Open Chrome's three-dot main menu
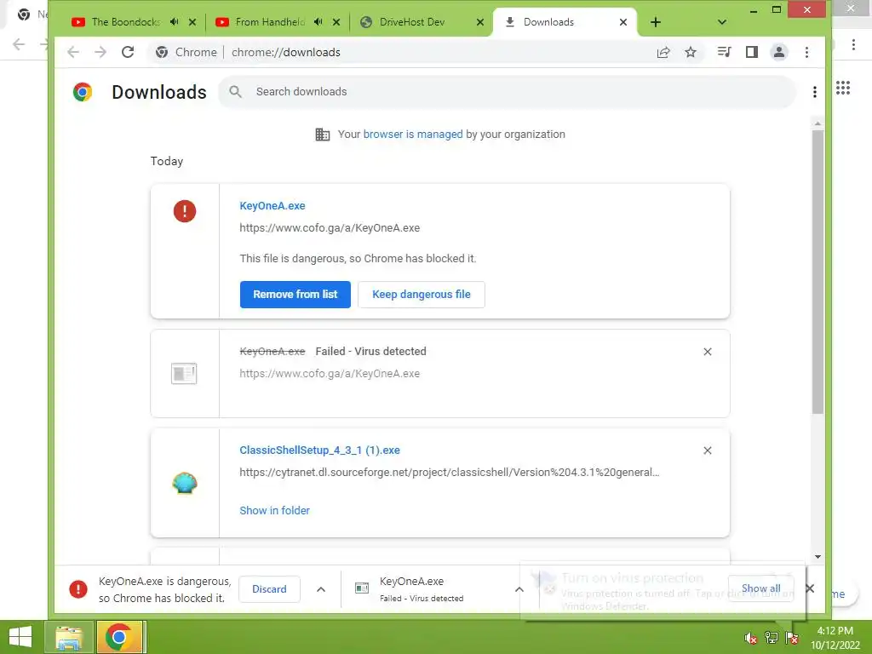The width and height of the screenshot is (872, 654). tap(806, 52)
